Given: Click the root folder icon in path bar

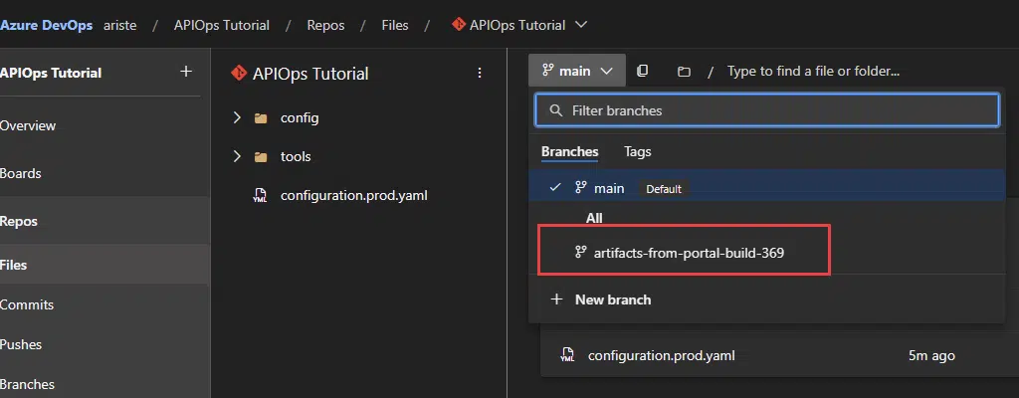Looking at the screenshot, I should coord(684,72).
